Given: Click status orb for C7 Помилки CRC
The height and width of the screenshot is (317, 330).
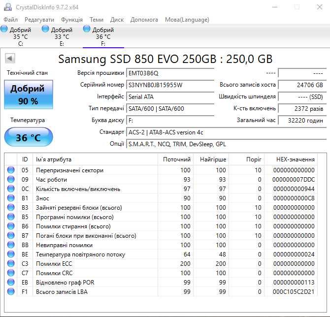Looking at the screenshot, I should [11, 273].
